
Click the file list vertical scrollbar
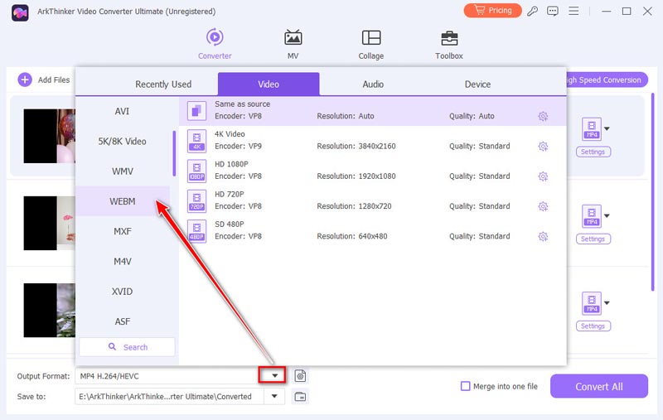tap(653, 192)
